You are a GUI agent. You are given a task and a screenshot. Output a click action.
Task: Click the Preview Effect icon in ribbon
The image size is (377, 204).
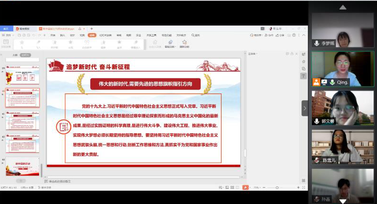(6, 44)
